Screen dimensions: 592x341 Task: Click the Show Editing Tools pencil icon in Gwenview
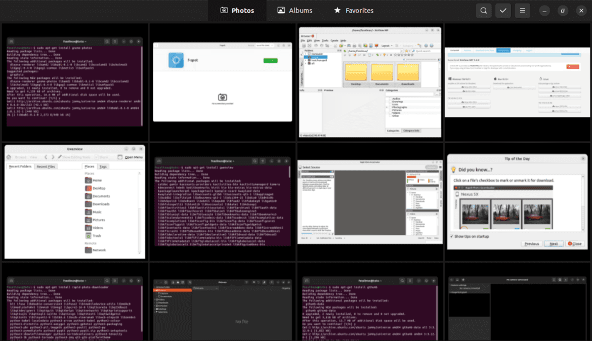coord(60,157)
